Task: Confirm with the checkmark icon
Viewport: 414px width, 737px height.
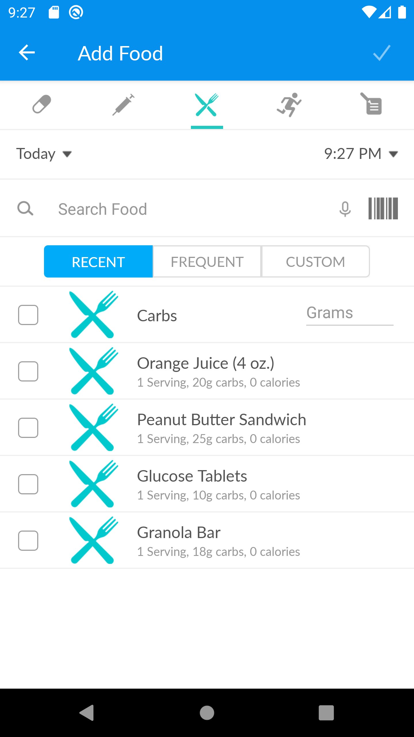Action: (x=382, y=53)
